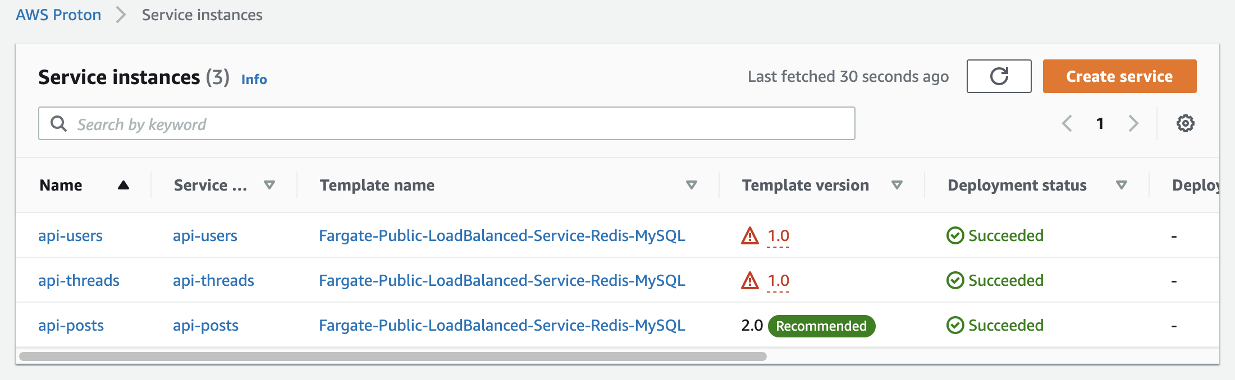Go to previous page arrow
The image size is (1235, 380).
pyautogui.click(x=1067, y=123)
